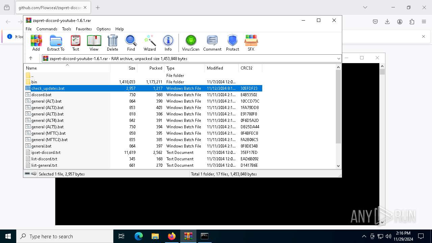This screenshot has width=432, height=243.
Task: Dismiss the Firefox notification bar
Action: pos(424,36)
